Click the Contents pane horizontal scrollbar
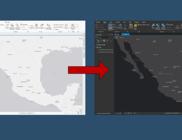Image resolution: width=182 pixels, height=140 pixels. [104, 113]
